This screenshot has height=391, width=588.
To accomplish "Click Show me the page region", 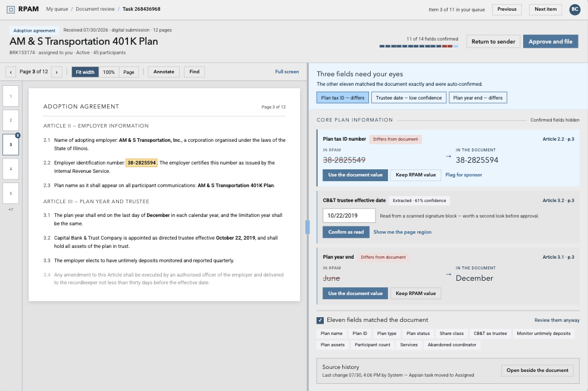I will (402, 232).
